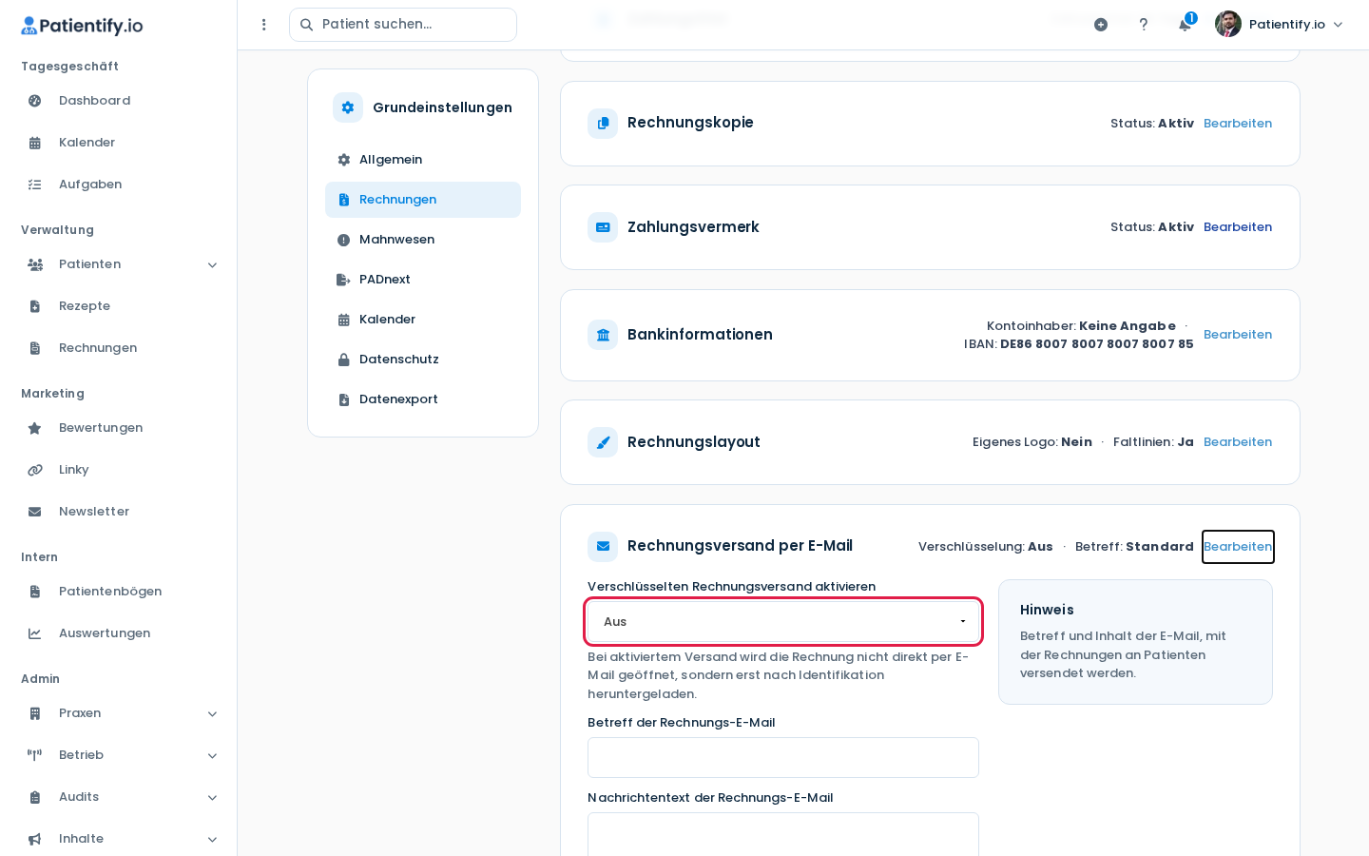Select the Mahnwesen settings tab

423,240
